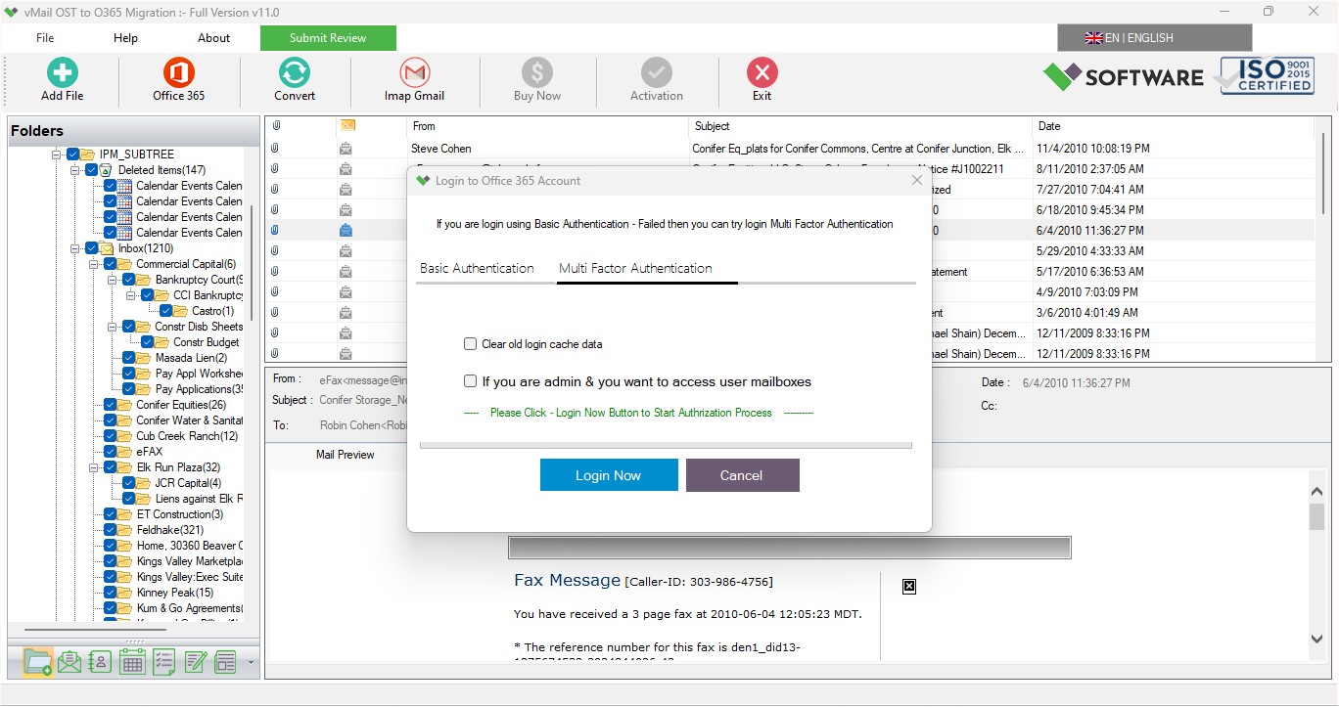This screenshot has width=1339, height=707.
Task: Click the mail preview scroll down arrow
Action: coord(1317,639)
